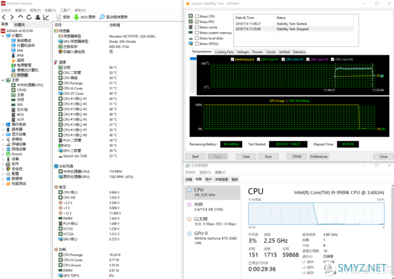This screenshot has height=279, width=394.
Task: Select 系统概述 in the tree
Action: (x=21, y=41)
